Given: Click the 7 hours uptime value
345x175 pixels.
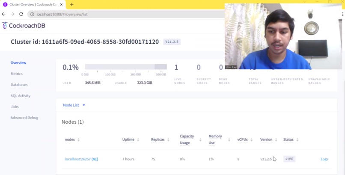Looking at the screenshot, I should 128,159.
